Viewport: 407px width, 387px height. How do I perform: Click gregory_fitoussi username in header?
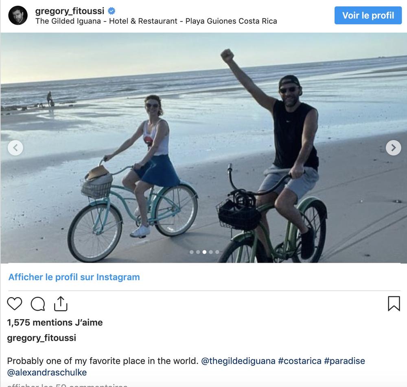70,11
